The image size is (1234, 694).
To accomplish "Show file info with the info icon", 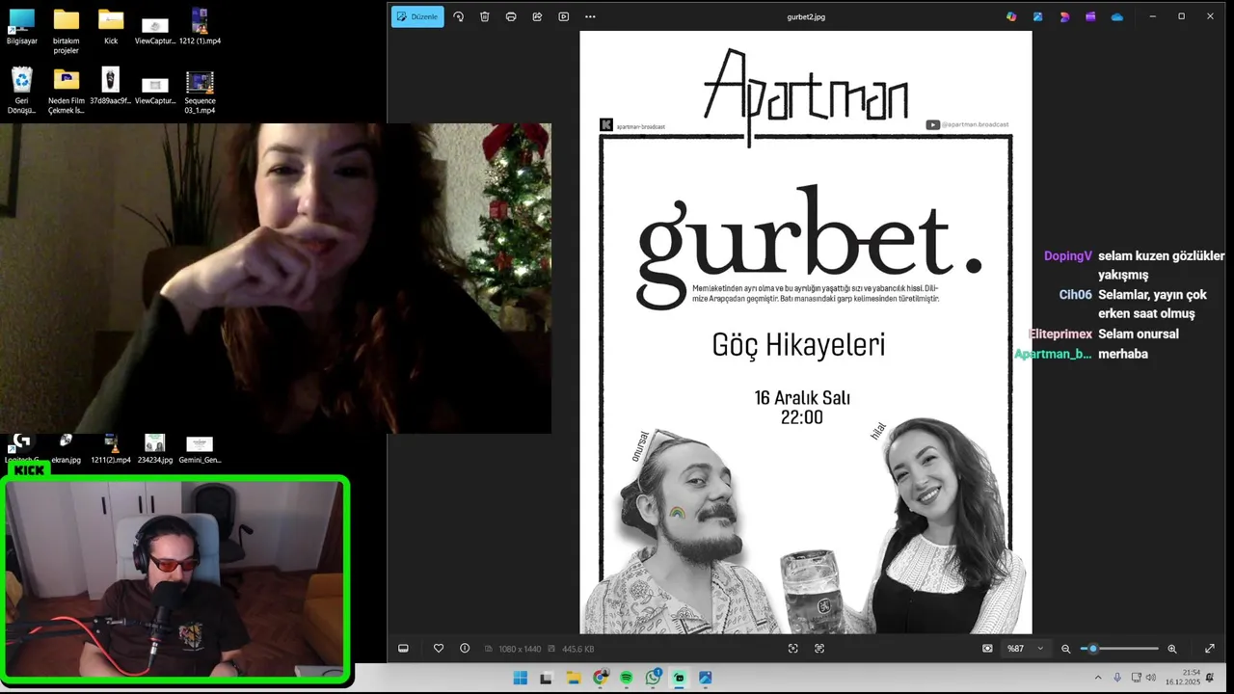I will point(465,649).
